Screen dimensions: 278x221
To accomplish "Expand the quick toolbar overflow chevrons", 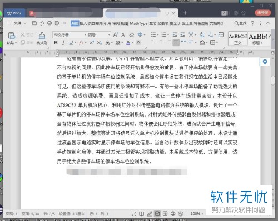I will 64,23.
